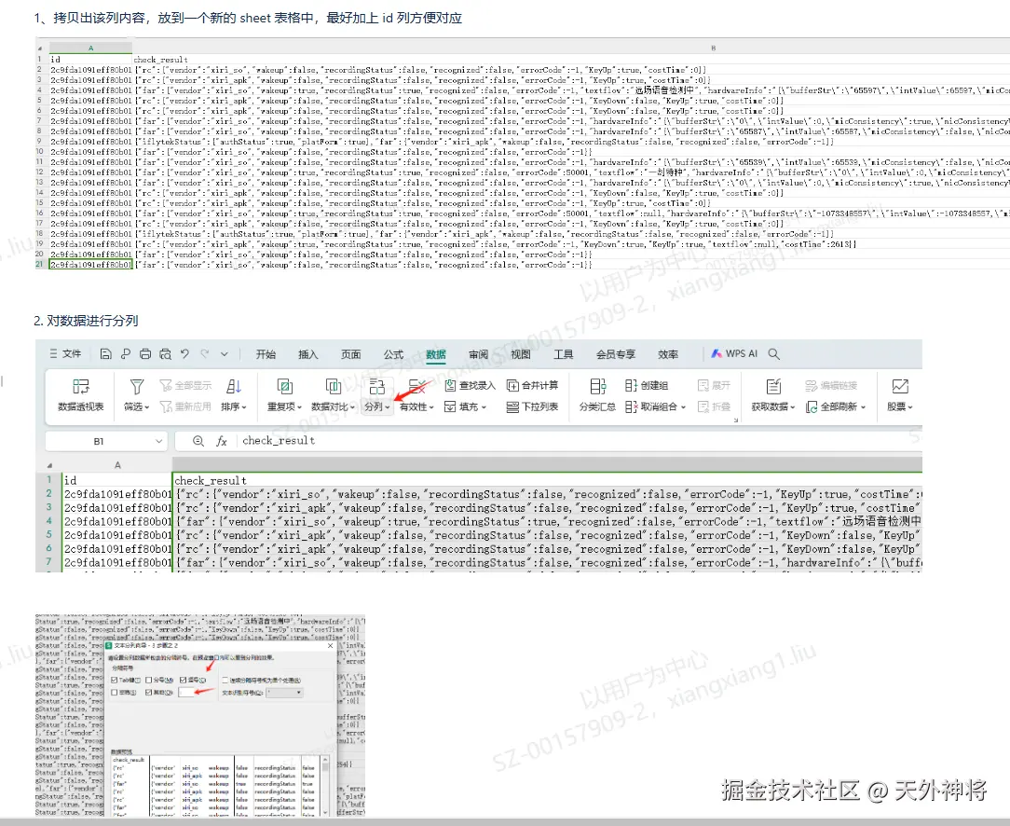The height and width of the screenshot is (826, 1010).
Task: Click the search magnifier beside WPS AI
Action: pos(774,353)
